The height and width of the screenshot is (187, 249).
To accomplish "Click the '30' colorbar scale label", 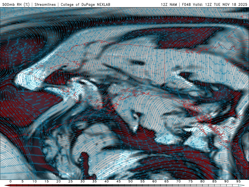I will 82,181.
